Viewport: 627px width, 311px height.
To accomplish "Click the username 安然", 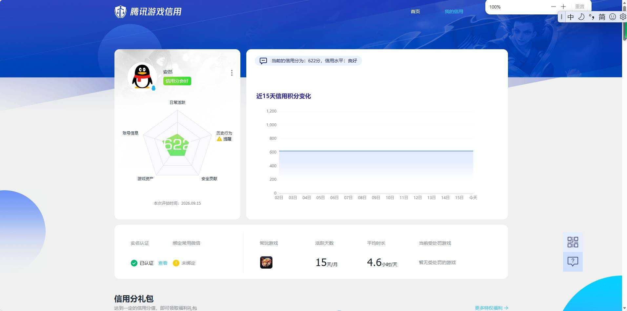I will [x=168, y=72].
